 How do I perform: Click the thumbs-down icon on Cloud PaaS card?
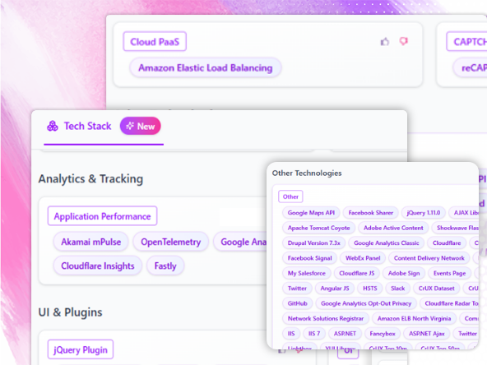[403, 41]
